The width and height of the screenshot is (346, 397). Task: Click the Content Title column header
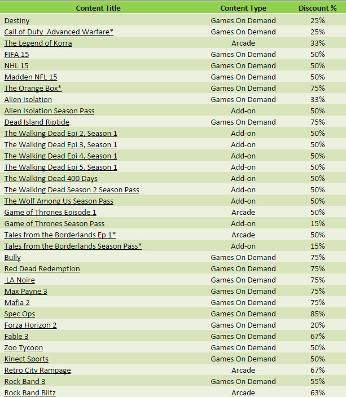[98, 8]
